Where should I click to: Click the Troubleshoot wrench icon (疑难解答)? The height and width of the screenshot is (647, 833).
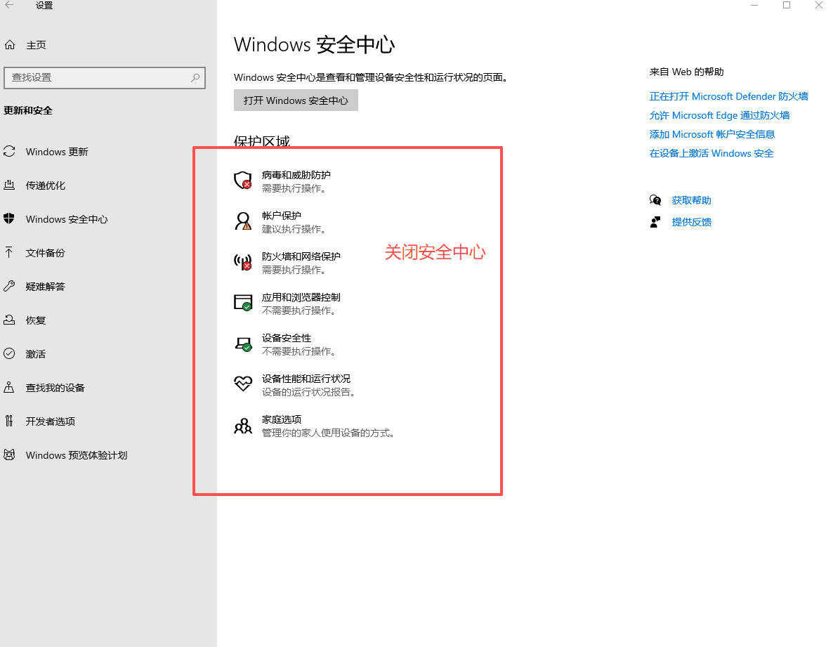[x=9, y=287]
